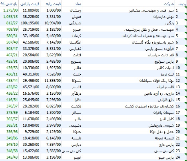The image size is (187, 161).
Task: Click company شیمی داروپخش
Action: tap(161, 125)
